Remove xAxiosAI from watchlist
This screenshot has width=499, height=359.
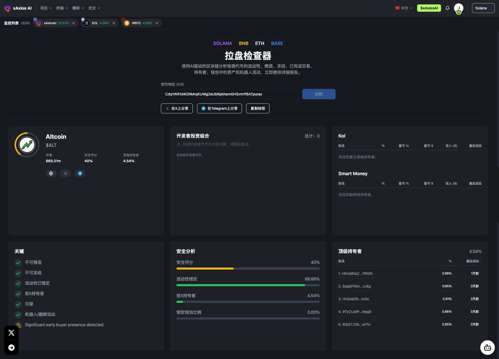coord(74,23)
